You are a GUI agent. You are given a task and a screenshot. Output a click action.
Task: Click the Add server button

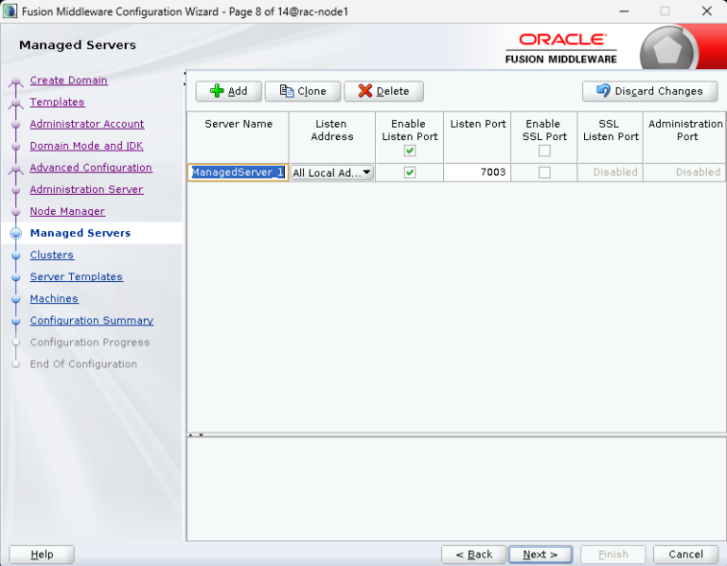[228, 91]
